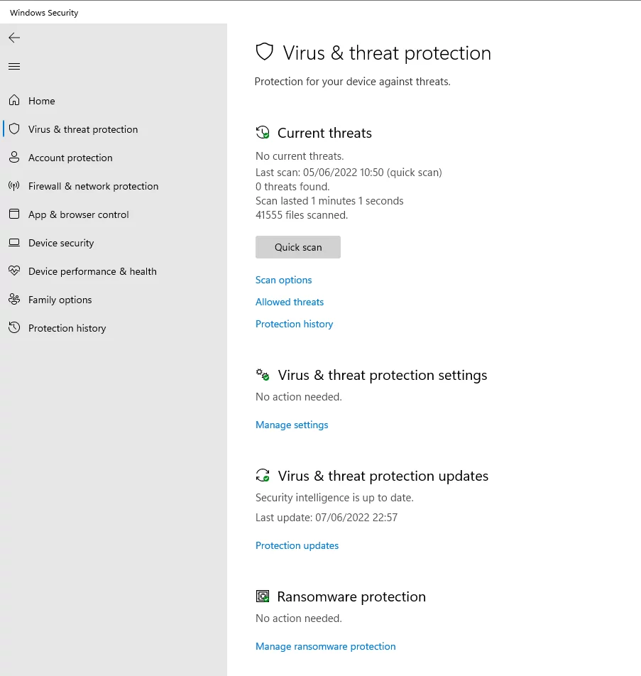The image size is (641, 676).
Task: Click the Ransomware protection lock icon
Action: [263, 596]
